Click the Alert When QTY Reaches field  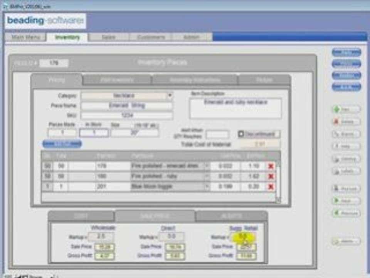[217, 134]
